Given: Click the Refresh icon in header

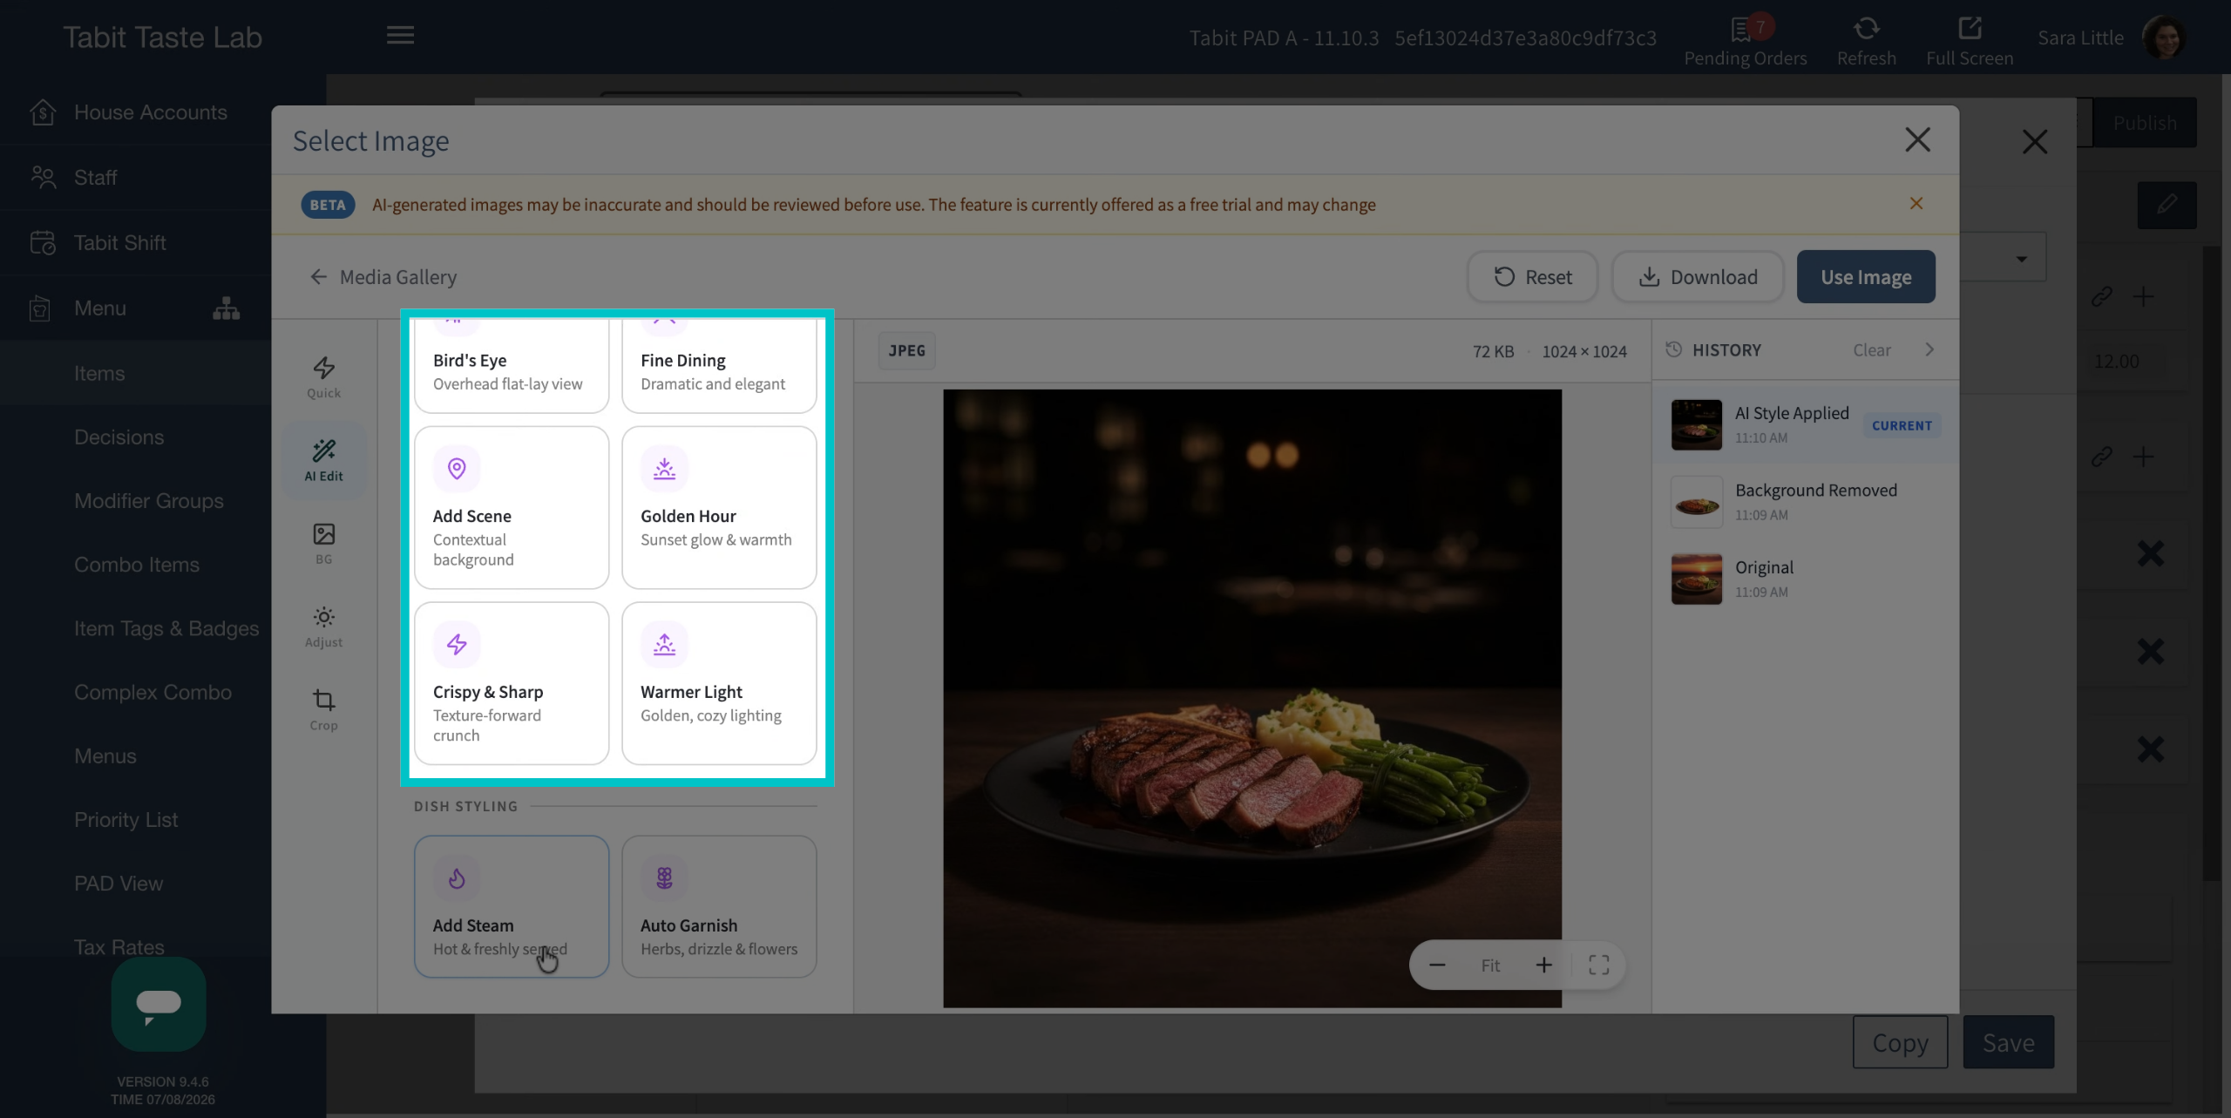Looking at the screenshot, I should point(1866,40).
